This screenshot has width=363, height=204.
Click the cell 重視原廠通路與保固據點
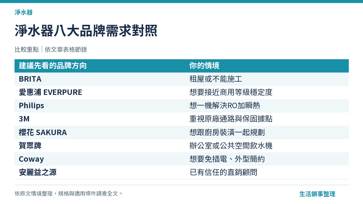(x=231, y=119)
